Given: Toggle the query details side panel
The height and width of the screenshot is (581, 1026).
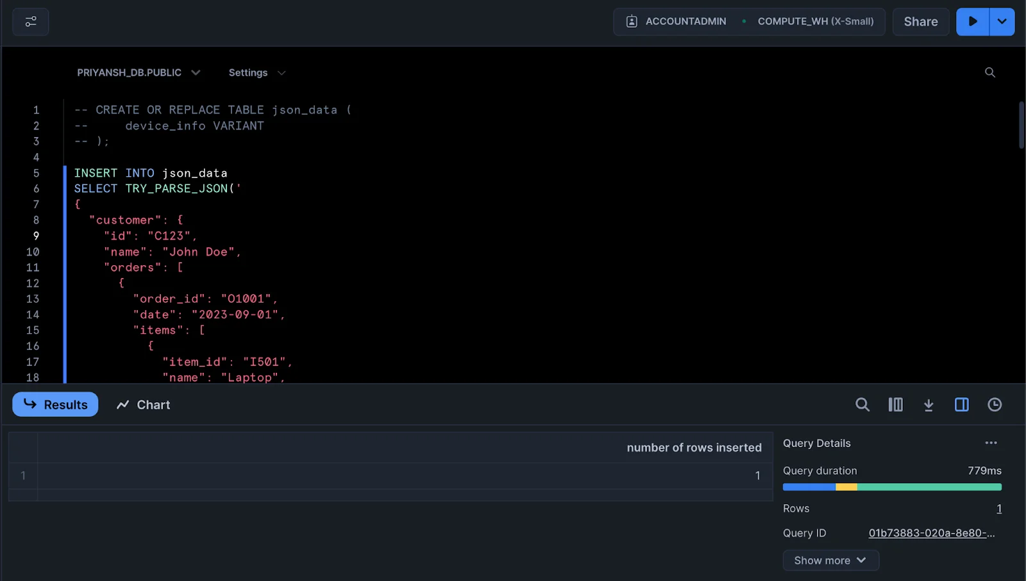Looking at the screenshot, I should (961, 405).
